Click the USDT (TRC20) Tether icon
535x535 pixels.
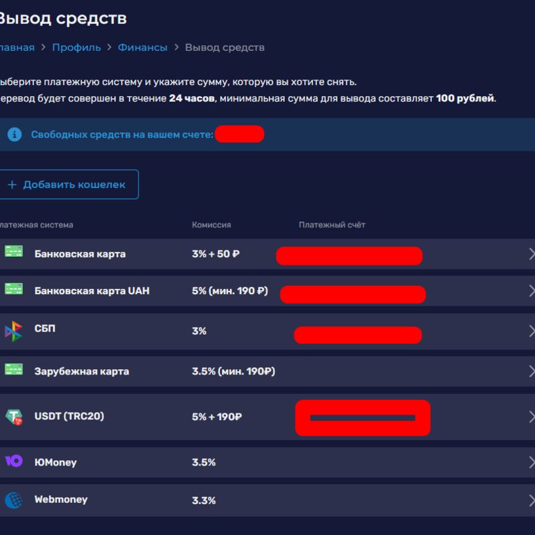pyautogui.click(x=13, y=417)
